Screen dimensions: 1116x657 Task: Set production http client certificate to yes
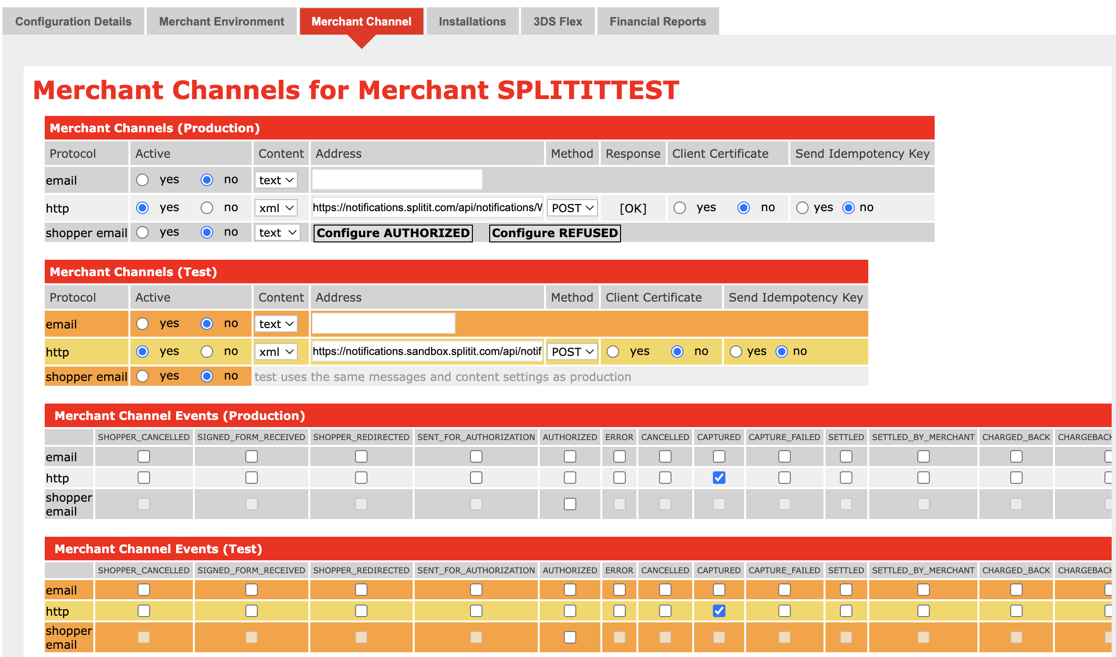pyautogui.click(x=680, y=208)
